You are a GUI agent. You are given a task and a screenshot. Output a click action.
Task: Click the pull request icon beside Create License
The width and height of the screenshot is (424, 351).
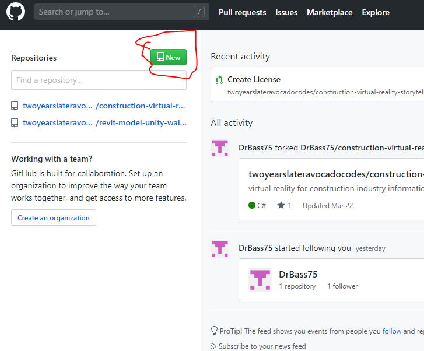click(219, 80)
